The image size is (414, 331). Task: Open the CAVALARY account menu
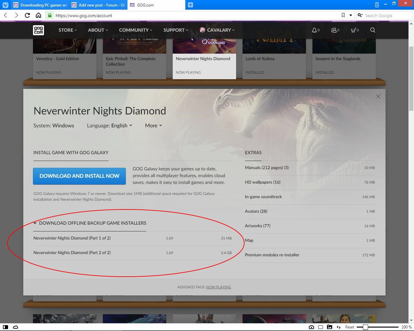tap(217, 30)
